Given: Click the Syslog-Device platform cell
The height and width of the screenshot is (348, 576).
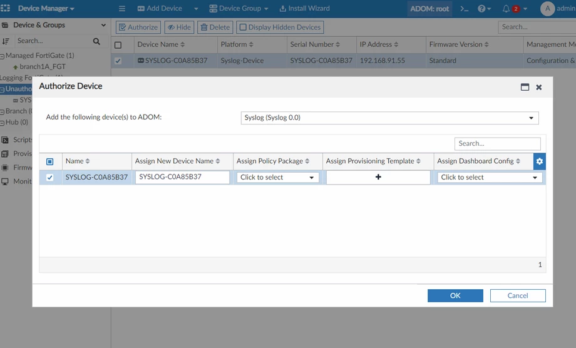Looking at the screenshot, I should click(x=242, y=61).
